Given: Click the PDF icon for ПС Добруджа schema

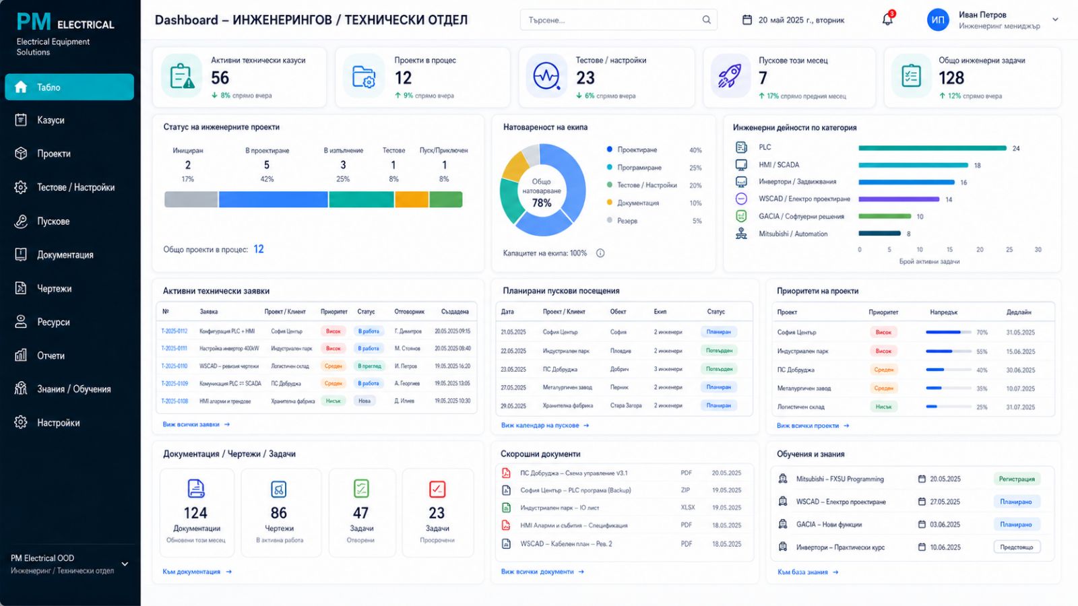Looking at the screenshot, I should (x=506, y=473).
